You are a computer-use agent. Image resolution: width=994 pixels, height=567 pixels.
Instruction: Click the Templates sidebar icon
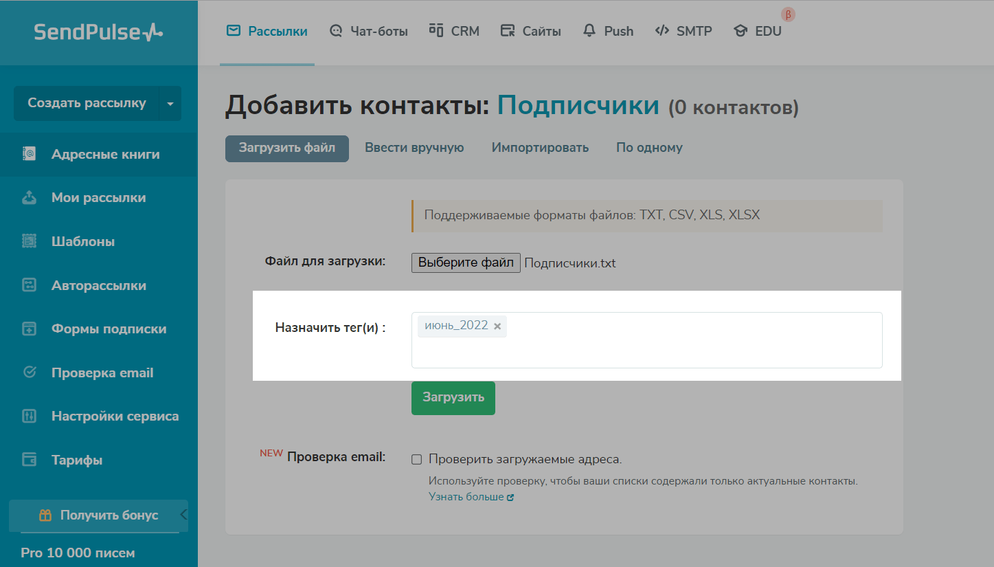click(x=29, y=242)
